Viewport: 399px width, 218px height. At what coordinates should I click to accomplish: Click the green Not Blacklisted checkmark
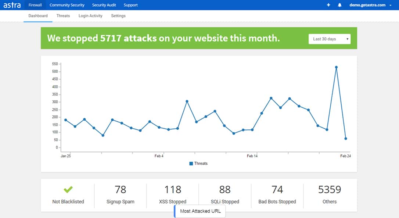point(68,190)
